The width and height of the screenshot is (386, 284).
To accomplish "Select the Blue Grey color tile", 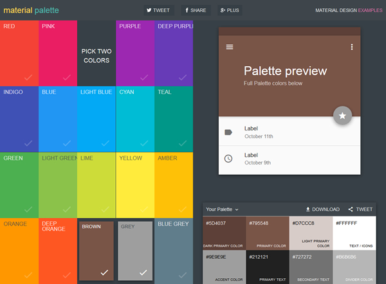I will coord(174,251).
